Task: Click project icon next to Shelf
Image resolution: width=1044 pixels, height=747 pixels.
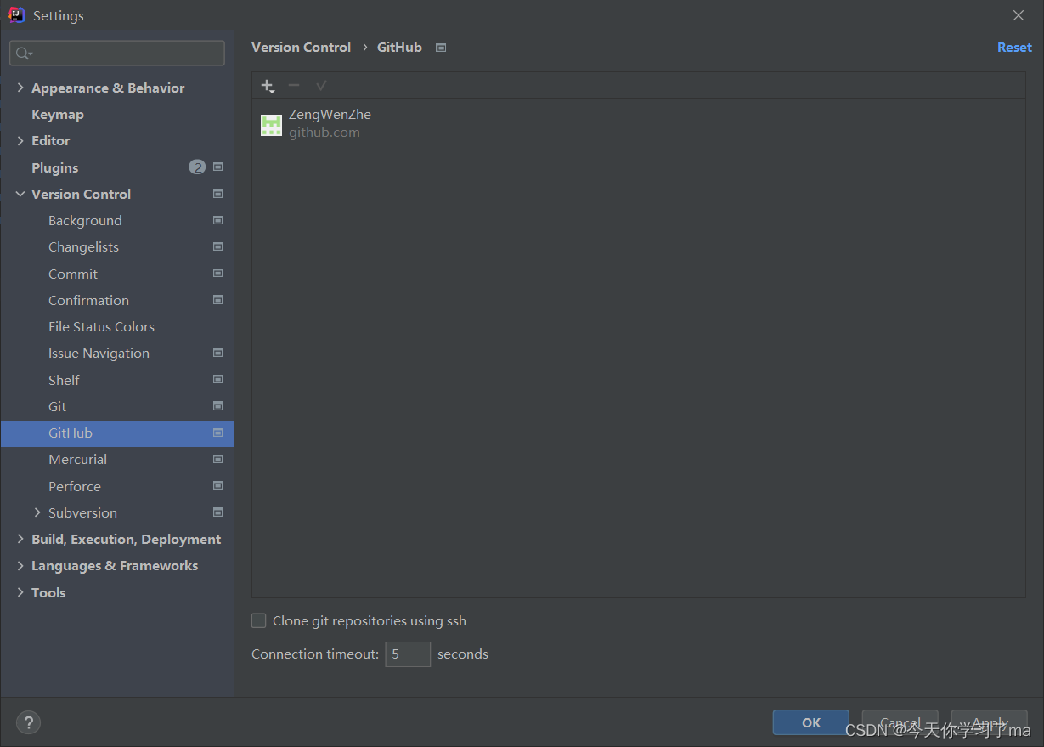Action: coord(218,380)
